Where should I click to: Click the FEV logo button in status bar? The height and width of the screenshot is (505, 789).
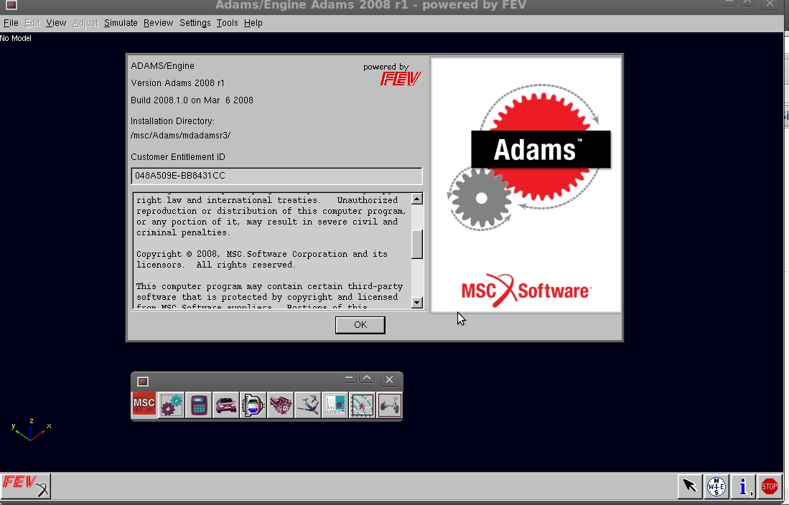click(25, 486)
